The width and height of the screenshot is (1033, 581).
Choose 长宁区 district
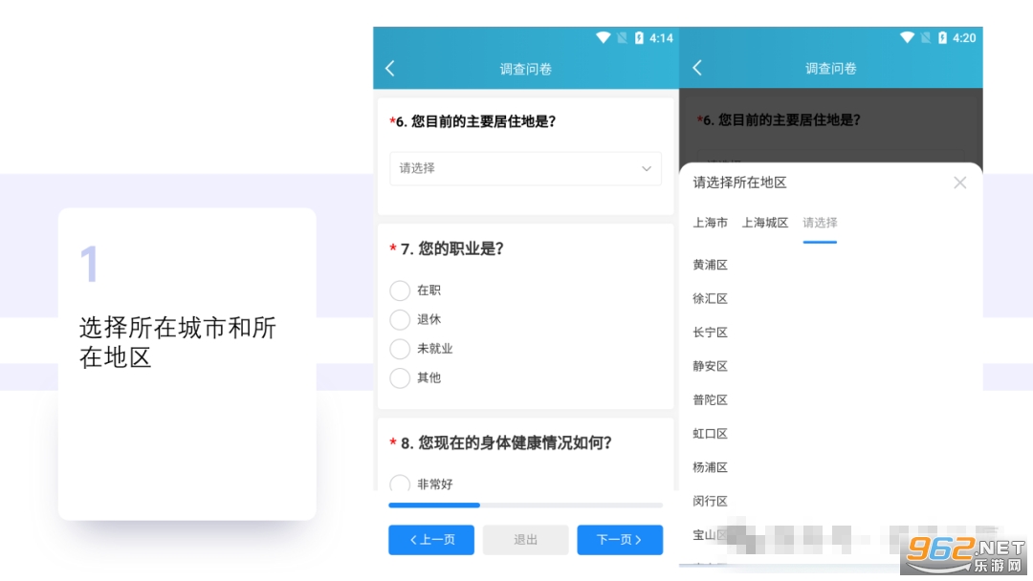tap(710, 333)
